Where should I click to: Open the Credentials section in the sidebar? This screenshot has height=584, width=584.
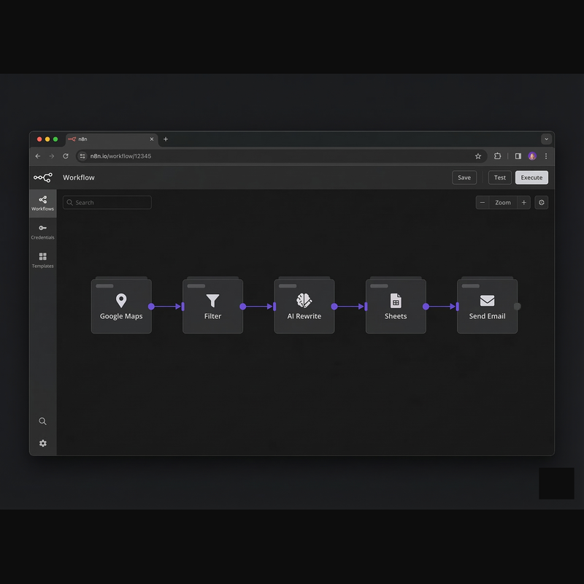(42, 230)
